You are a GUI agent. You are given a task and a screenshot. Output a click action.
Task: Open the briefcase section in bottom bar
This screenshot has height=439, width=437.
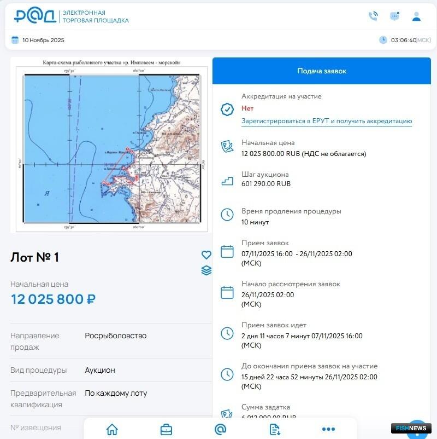[x=166, y=429]
